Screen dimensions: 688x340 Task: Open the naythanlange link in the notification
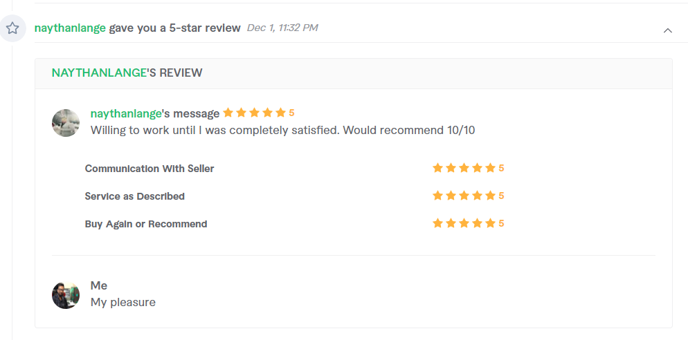(x=70, y=28)
